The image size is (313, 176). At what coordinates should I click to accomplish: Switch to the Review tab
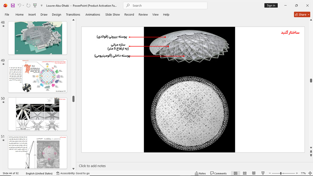[x=143, y=15]
